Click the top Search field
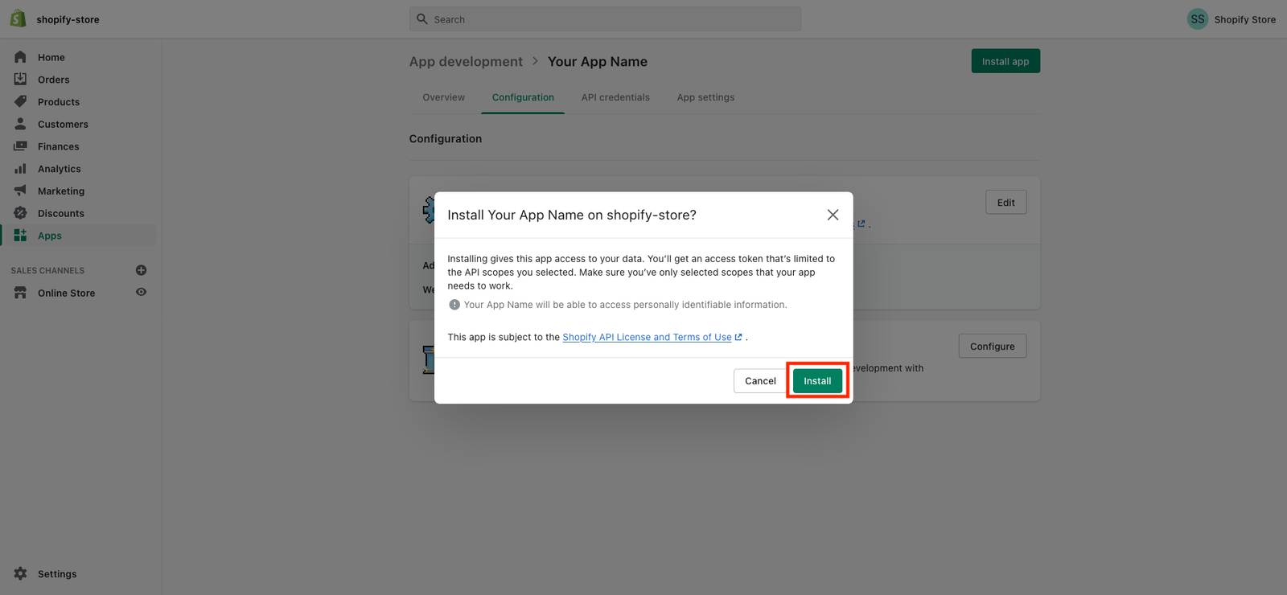 [605, 19]
